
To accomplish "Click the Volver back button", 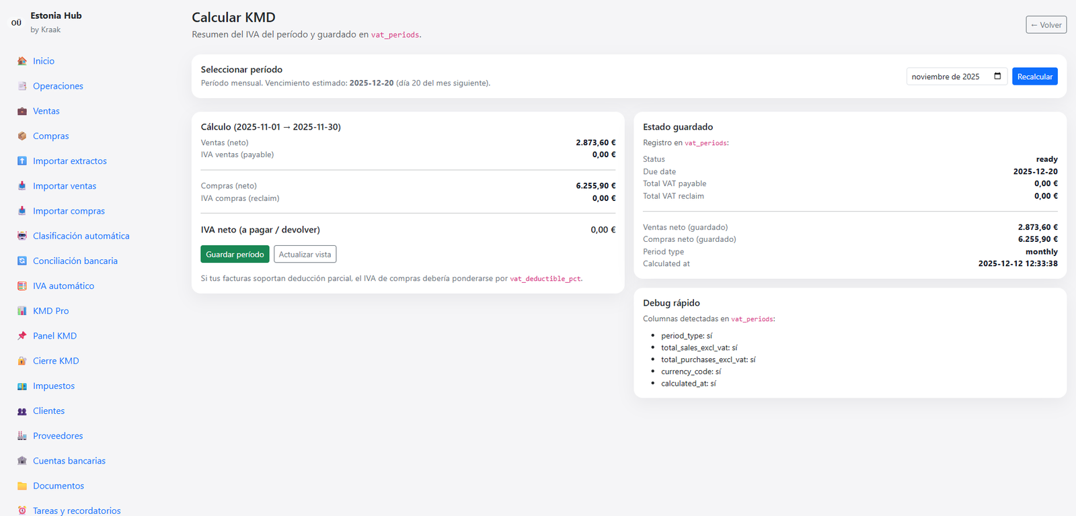I will (1046, 25).
